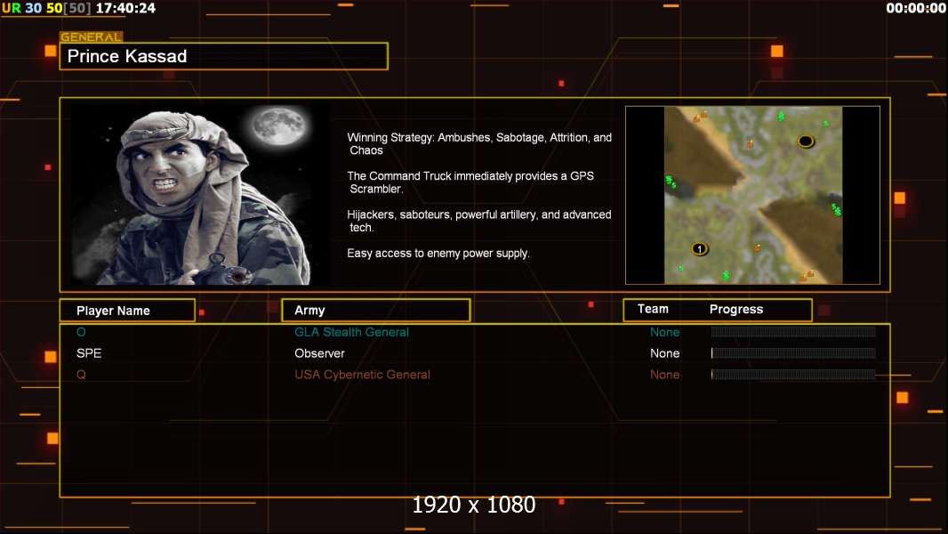Click the UR 30 50[50] status readout
The image size is (948, 534).
(x=46, y=8)
